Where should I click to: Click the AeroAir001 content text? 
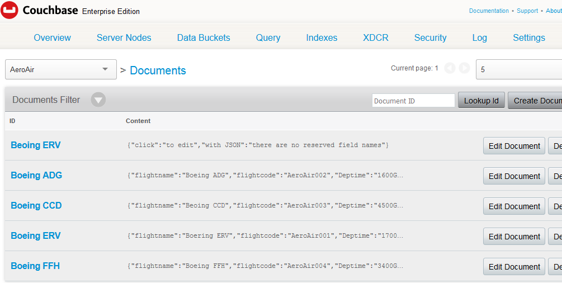(x=265, y=235)
